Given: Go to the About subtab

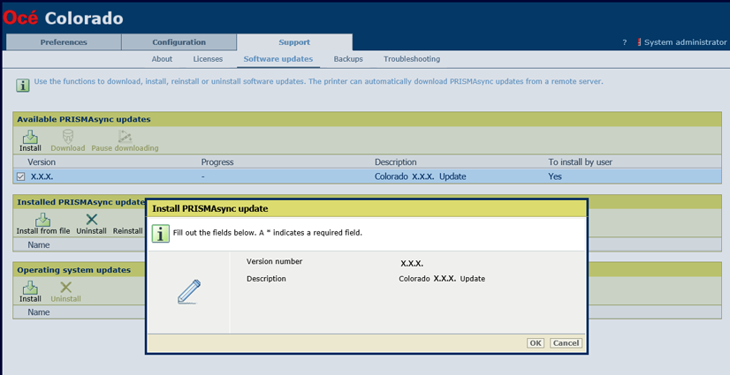Looking at the screenshot, I should point(162,59).
